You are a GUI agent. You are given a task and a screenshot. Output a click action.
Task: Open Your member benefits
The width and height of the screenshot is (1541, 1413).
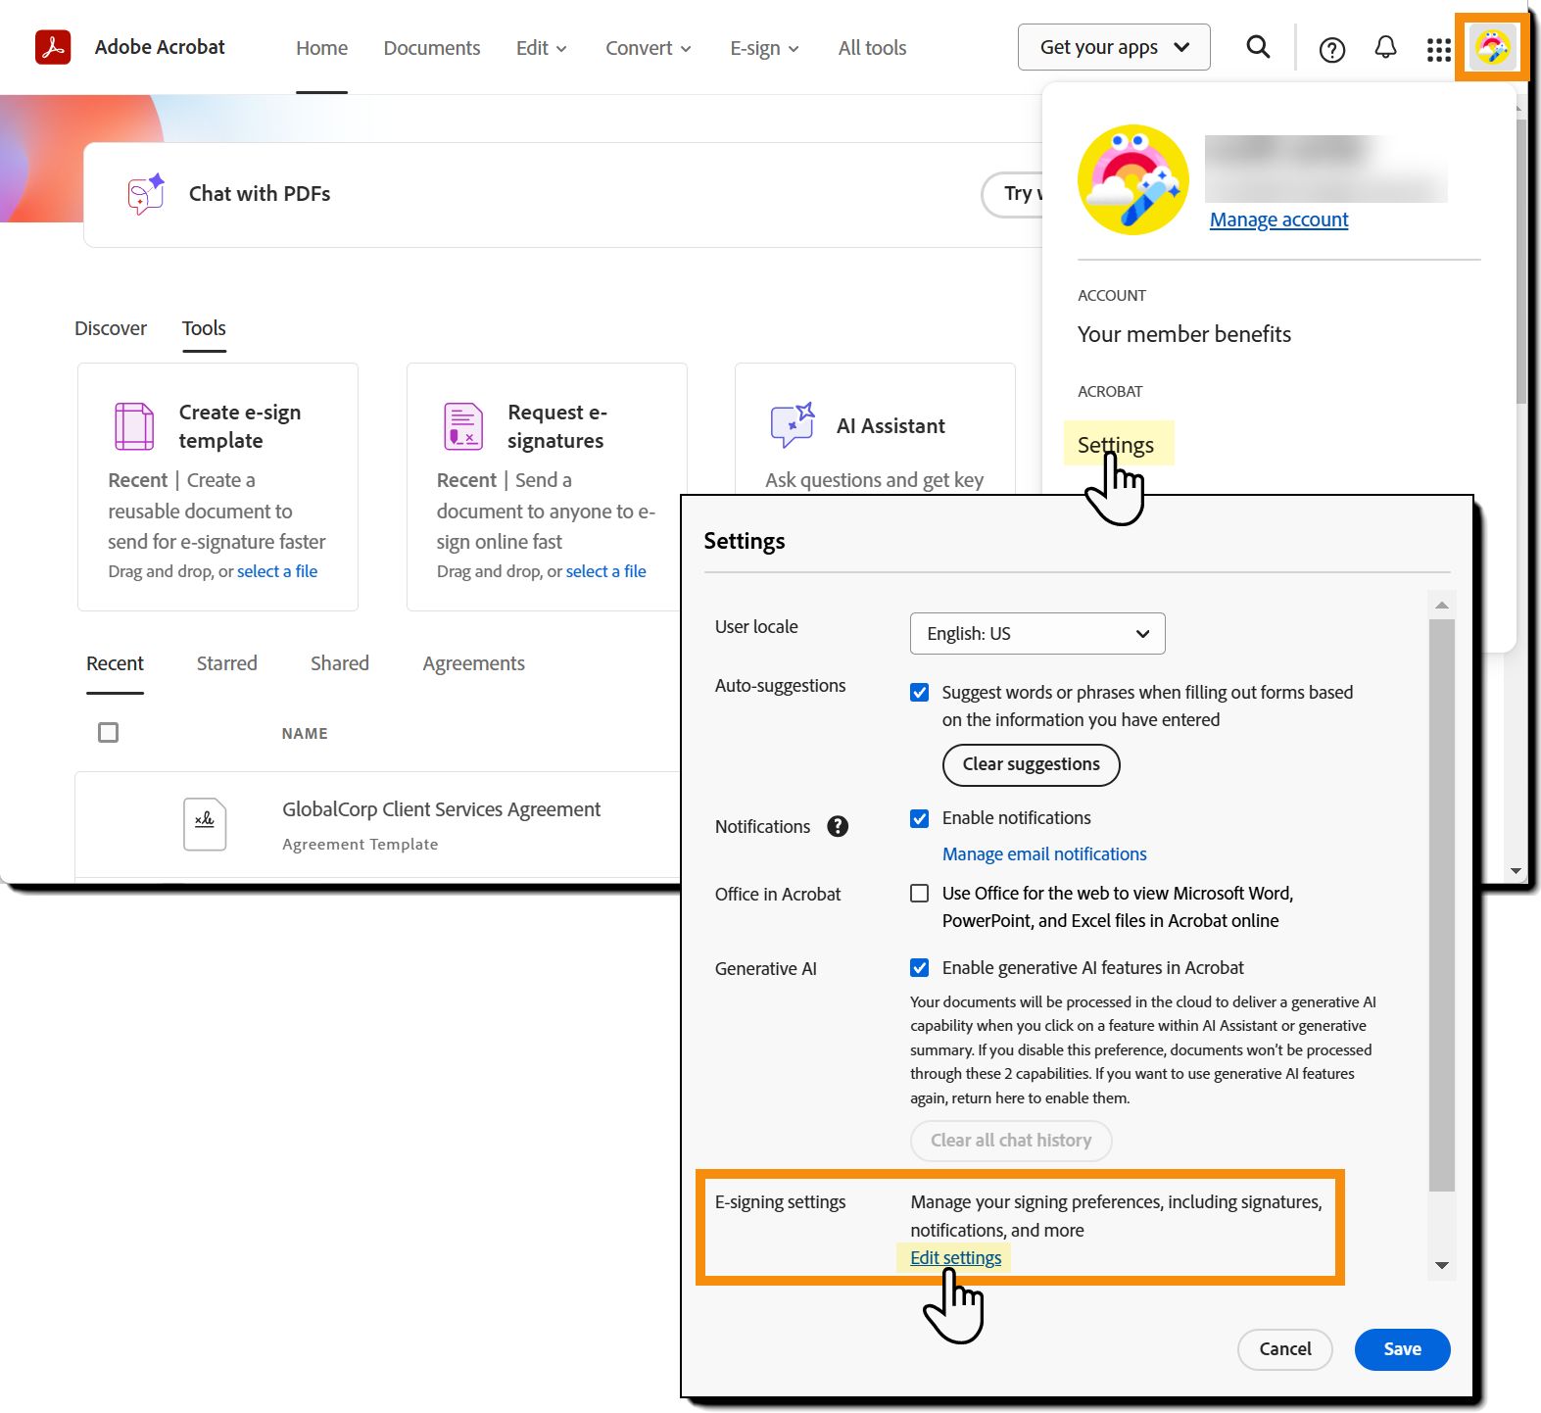(x=1184, y=334)
